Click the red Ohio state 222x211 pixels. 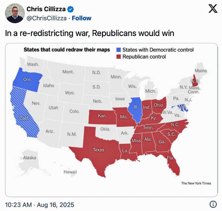(158, 105)
